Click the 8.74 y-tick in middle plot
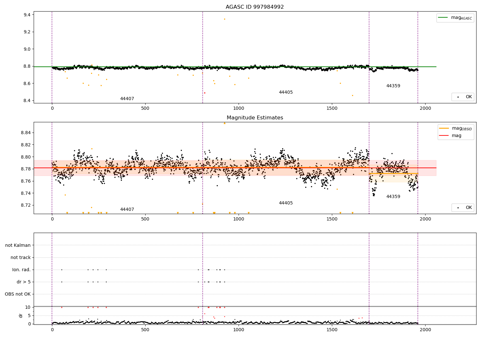This screenshot has width=481, height=337. (x=26, y=193)
